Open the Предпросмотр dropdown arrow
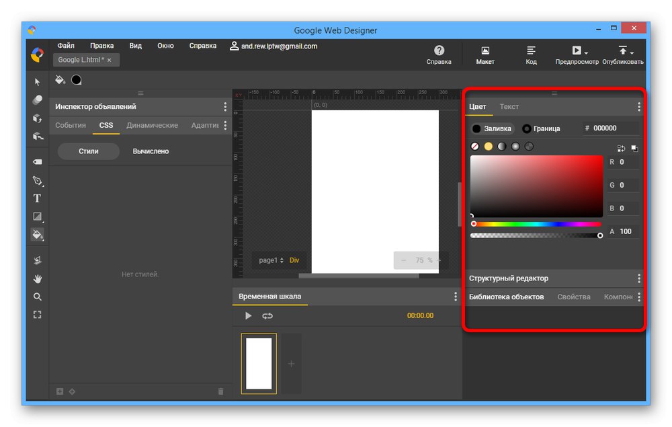The height and width of the screenshot is (427, 672). coord(586,52)
